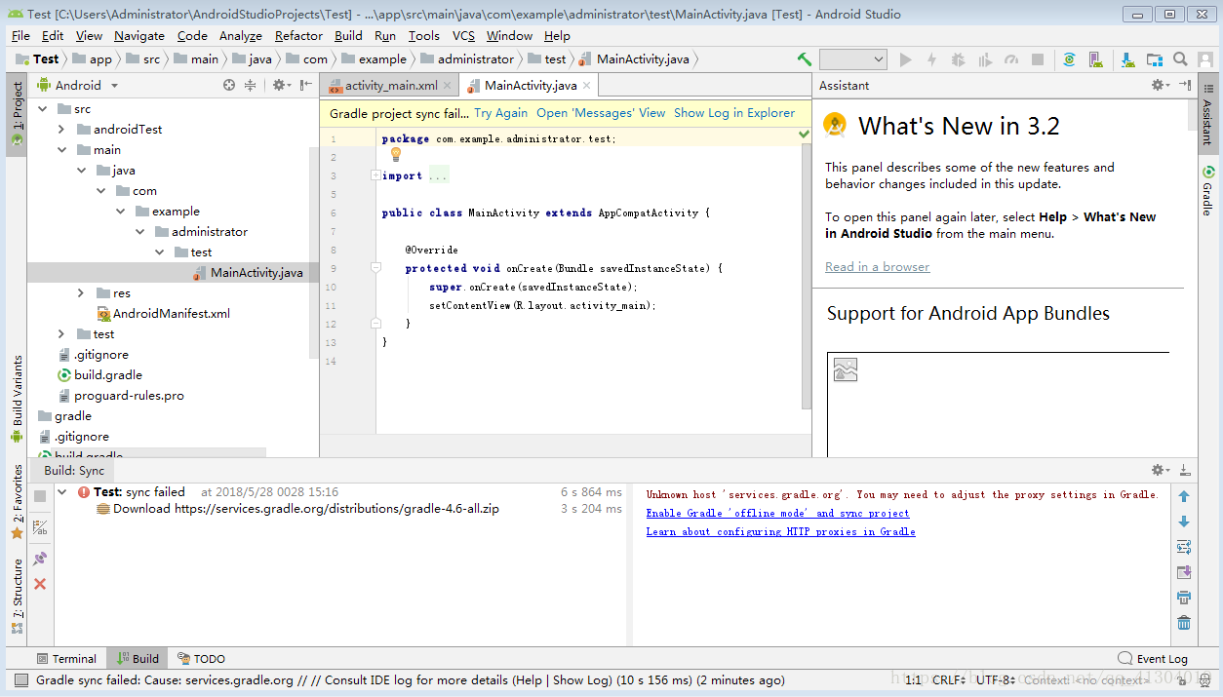This screenshot has height=697, width=1223.
Task: Click the CRLF line separator in status bar
Action: [951, 680]
